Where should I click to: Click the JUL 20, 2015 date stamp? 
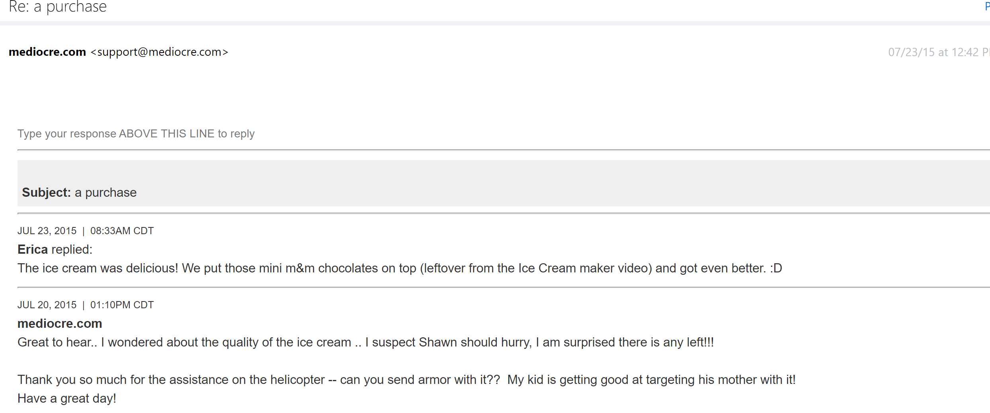(x=47, y=305)
